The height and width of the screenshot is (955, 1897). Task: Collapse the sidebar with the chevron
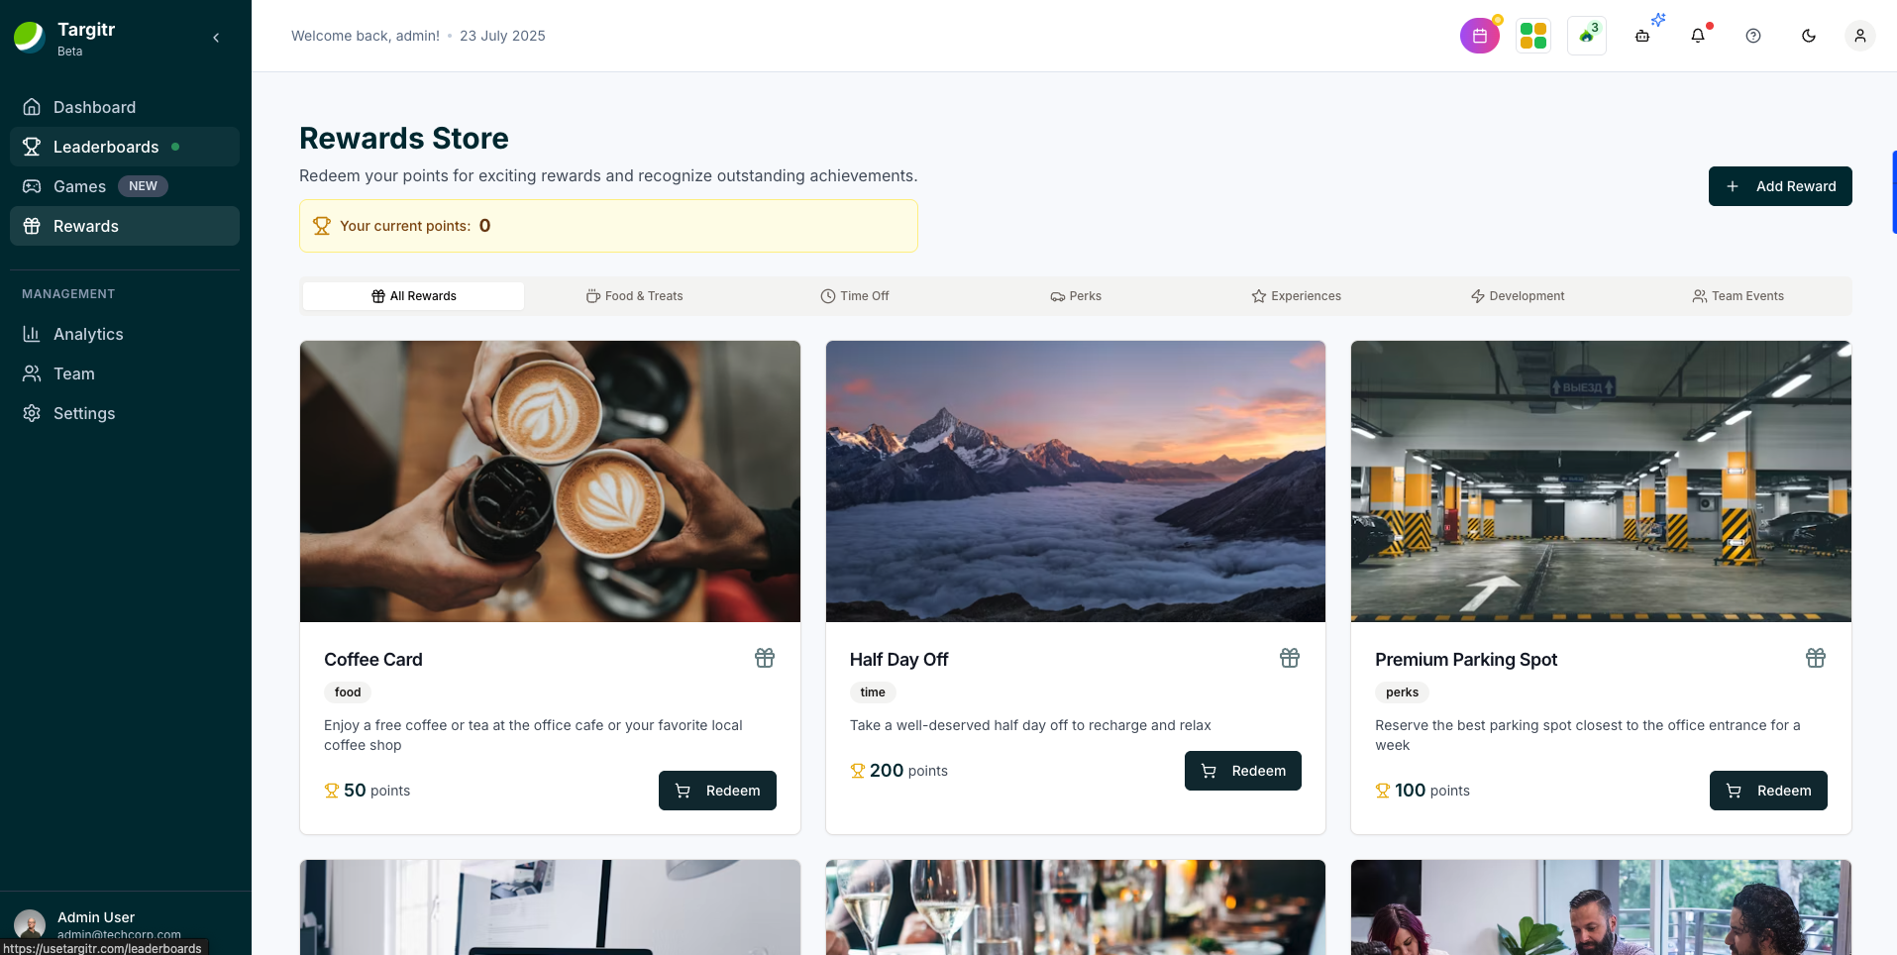point(216,38)
